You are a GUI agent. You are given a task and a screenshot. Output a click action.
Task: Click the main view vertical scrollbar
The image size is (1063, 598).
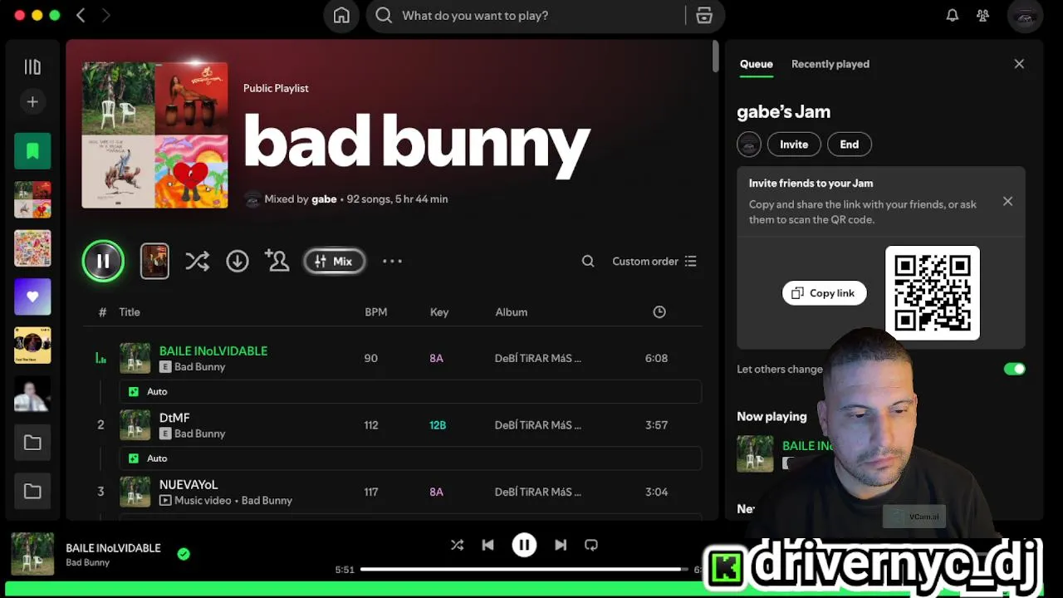click(715, 56)
